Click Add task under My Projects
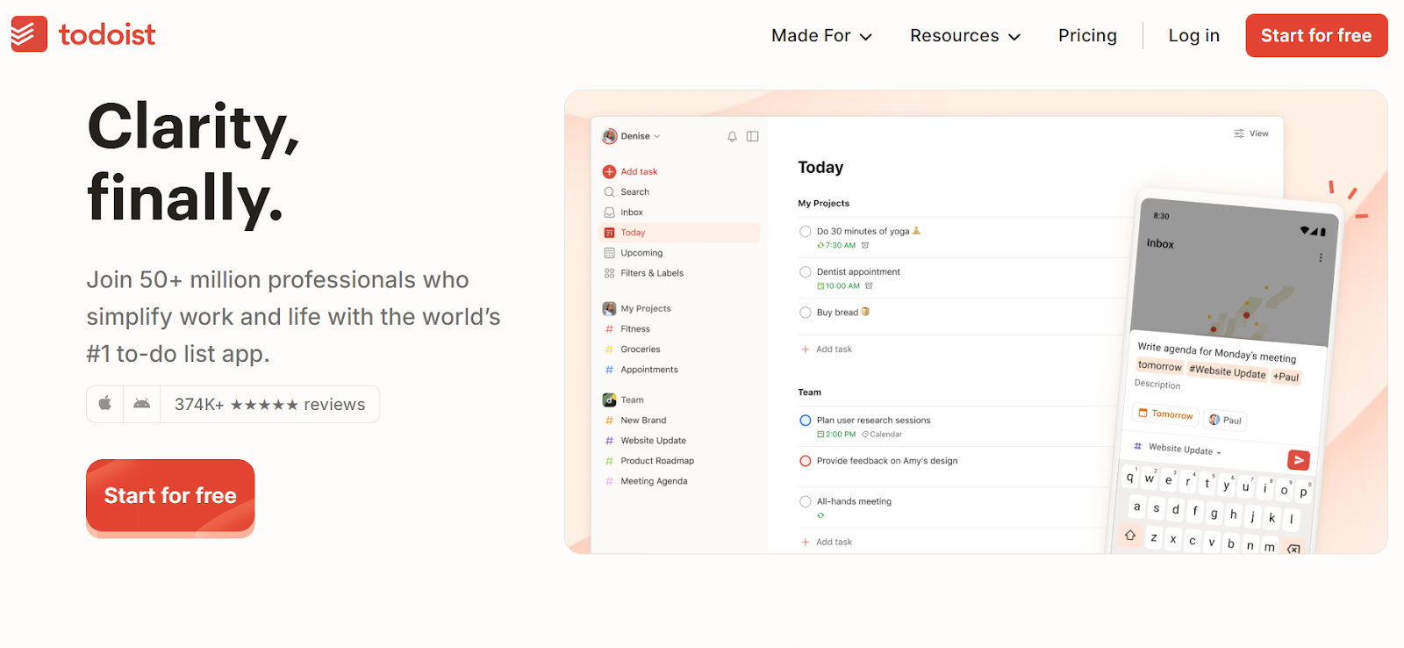The image size is (1404, 648). point(827,349)
